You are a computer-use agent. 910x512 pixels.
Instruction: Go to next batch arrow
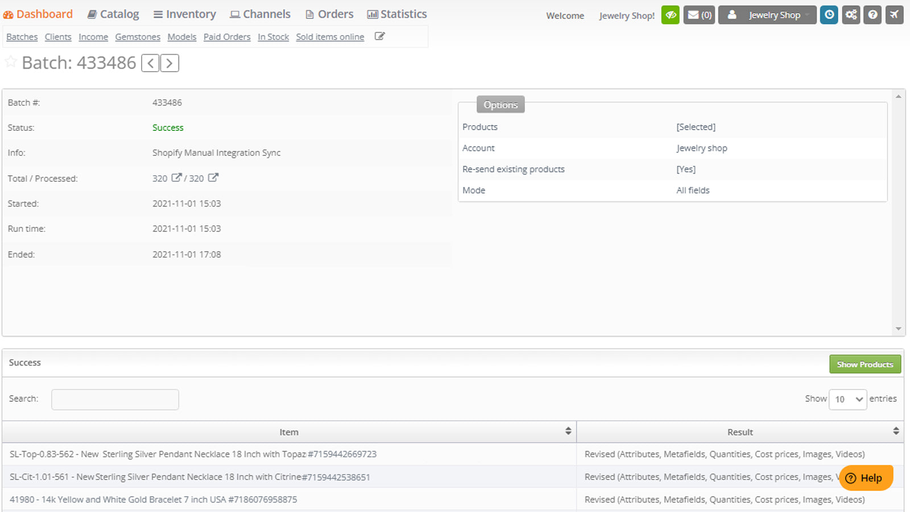169,63
